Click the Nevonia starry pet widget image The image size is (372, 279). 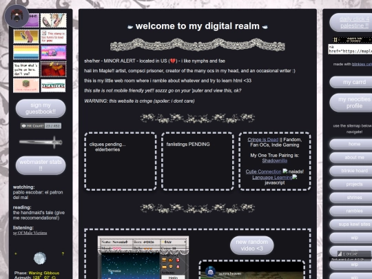[130, 266]
